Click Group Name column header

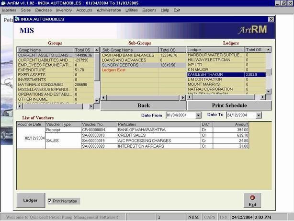click(45, 50)
